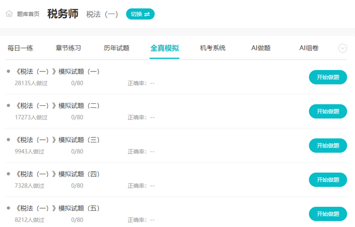Open title 《税法（一）》模拟试题（五）
This screenshot has width=355, height=227.
point(57,208)
